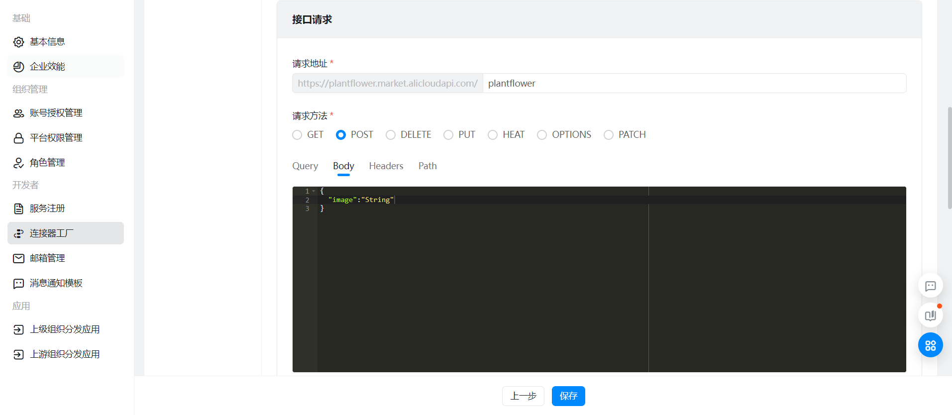Viewport: 952px width, 415px height.
Task: Click the 邮箱管理 envelope icon
Action: click(18, 258)
